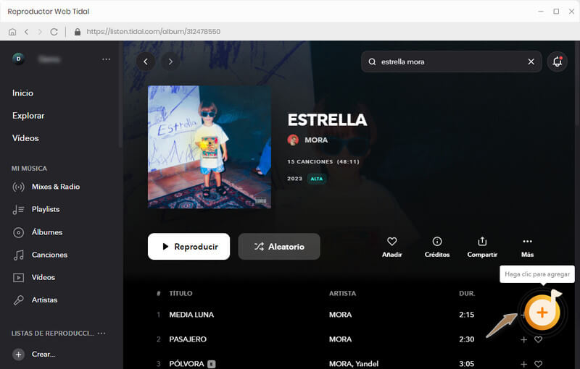Click the orange add-to-converter plus button
This screenshot has height=369, width=580.
click(x=542, y=313)
